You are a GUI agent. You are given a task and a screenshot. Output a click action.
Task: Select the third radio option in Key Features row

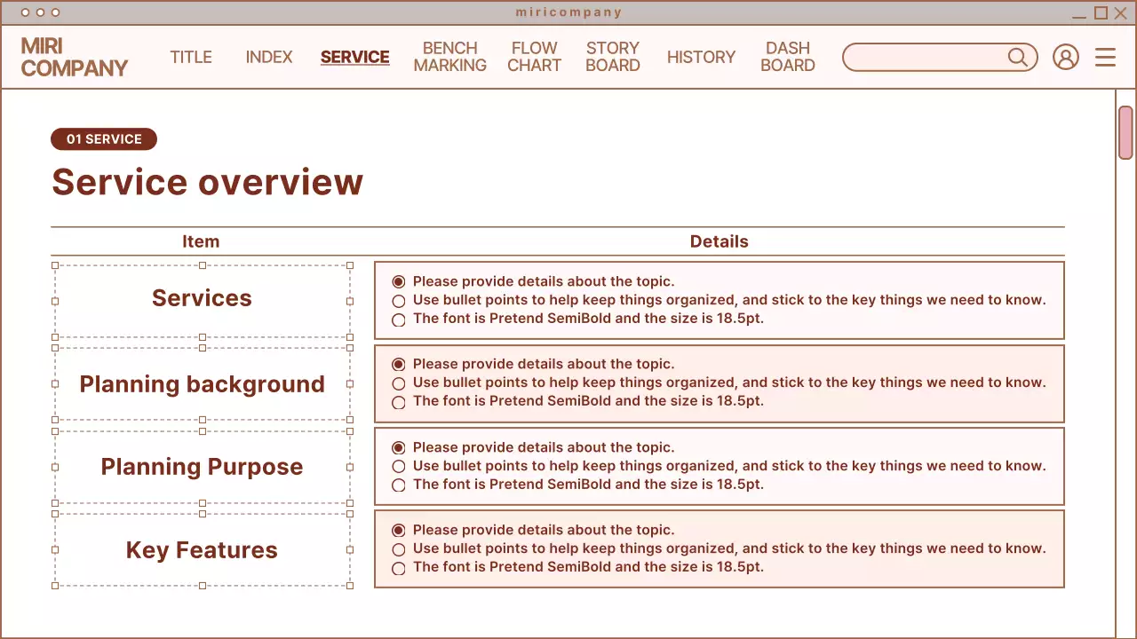[398, 568]
